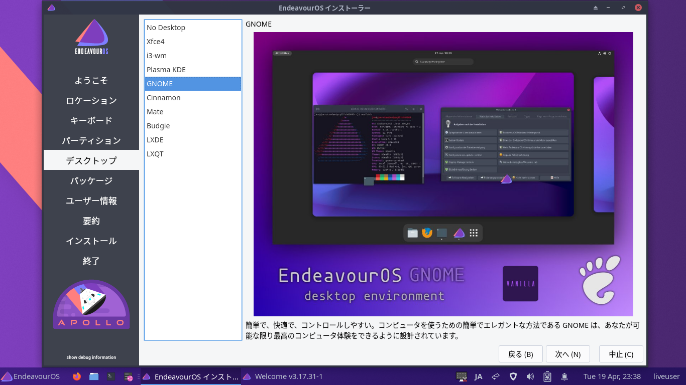
Task: Select Xfce4 in the desktop list
Action: point(193,42)
